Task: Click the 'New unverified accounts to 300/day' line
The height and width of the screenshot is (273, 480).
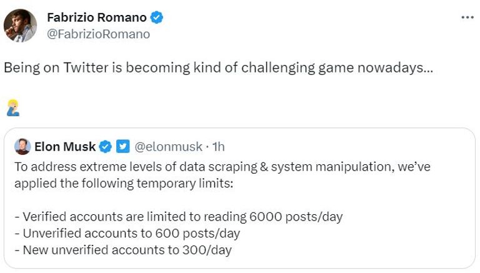Action: click(x=122, y=250)
